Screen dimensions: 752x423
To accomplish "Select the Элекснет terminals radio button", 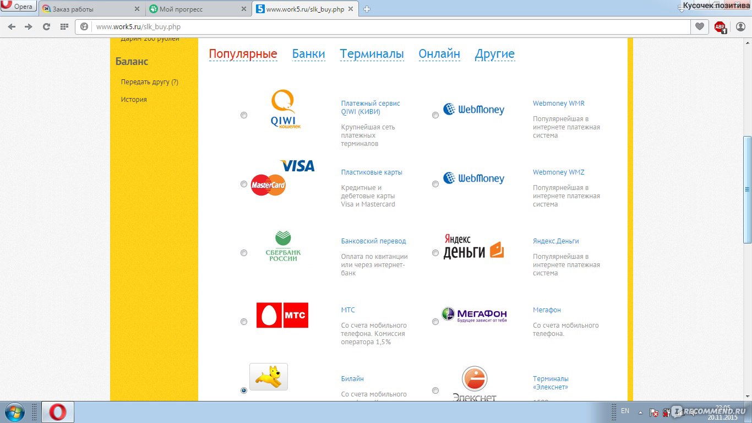I will 435,391.
